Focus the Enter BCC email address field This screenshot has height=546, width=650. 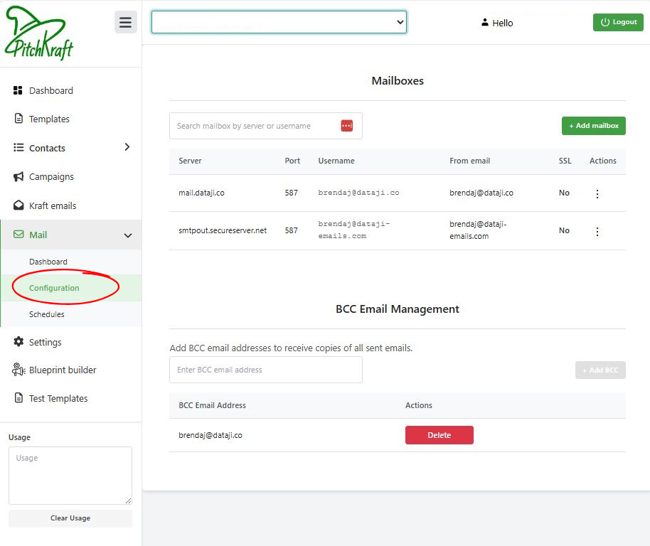click(265, 370)
